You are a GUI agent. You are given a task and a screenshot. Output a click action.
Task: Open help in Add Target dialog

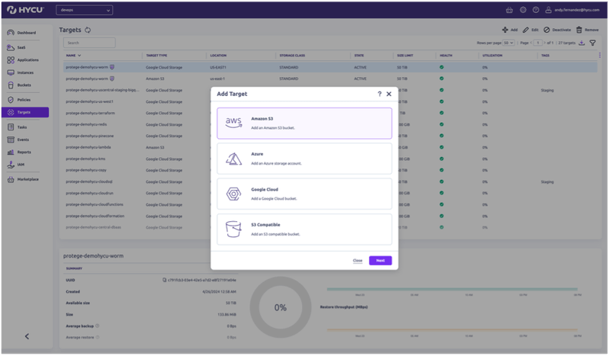[x=379, y=94]
